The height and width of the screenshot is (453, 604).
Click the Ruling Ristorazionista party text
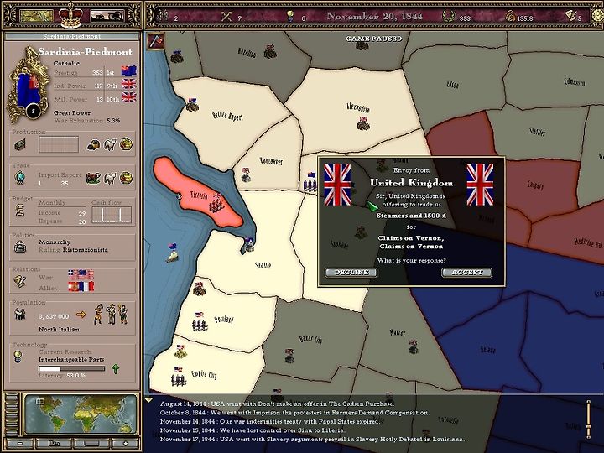click(73, 250)
